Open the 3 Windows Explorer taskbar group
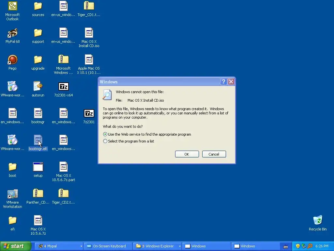The width and height of the screenshot is (334, 251). tap(157, 246)
